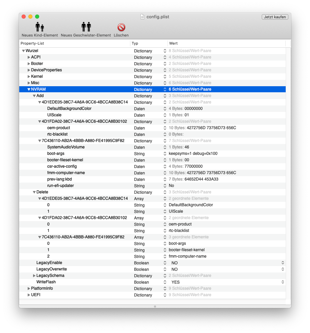Click the Jetzt kaufen button

coord(275,17)
